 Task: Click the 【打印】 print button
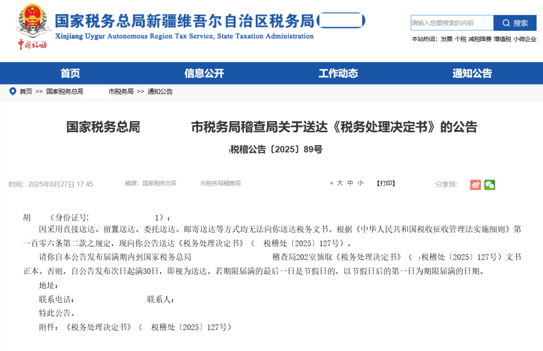(386, 184)
